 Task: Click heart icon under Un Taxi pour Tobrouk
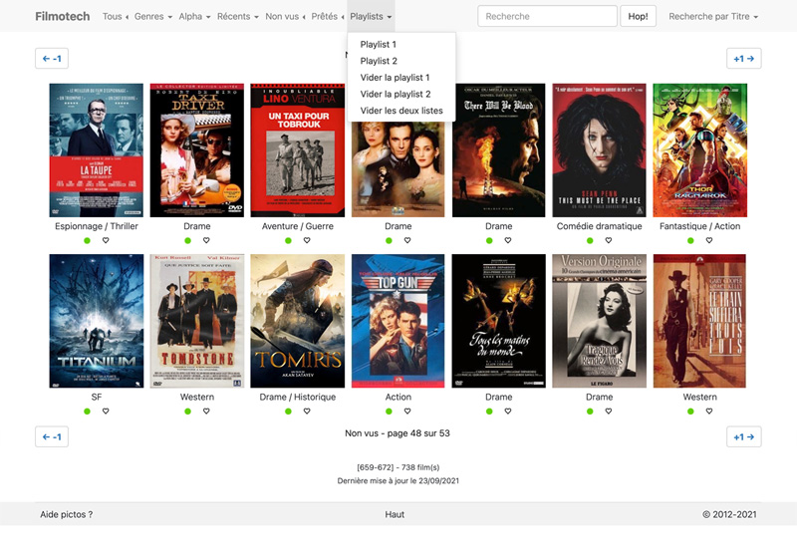pyautogui.click(x=307, y=240)
